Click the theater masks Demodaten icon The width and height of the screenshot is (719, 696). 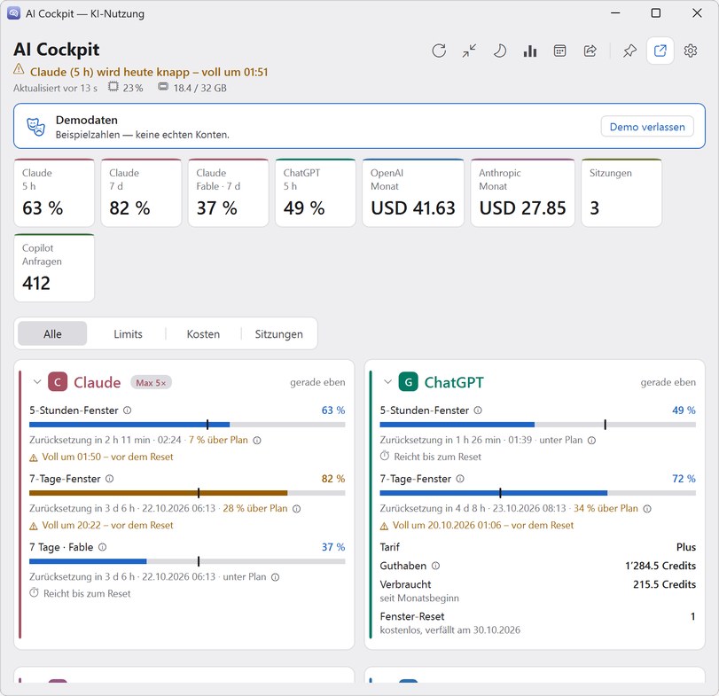35,127
